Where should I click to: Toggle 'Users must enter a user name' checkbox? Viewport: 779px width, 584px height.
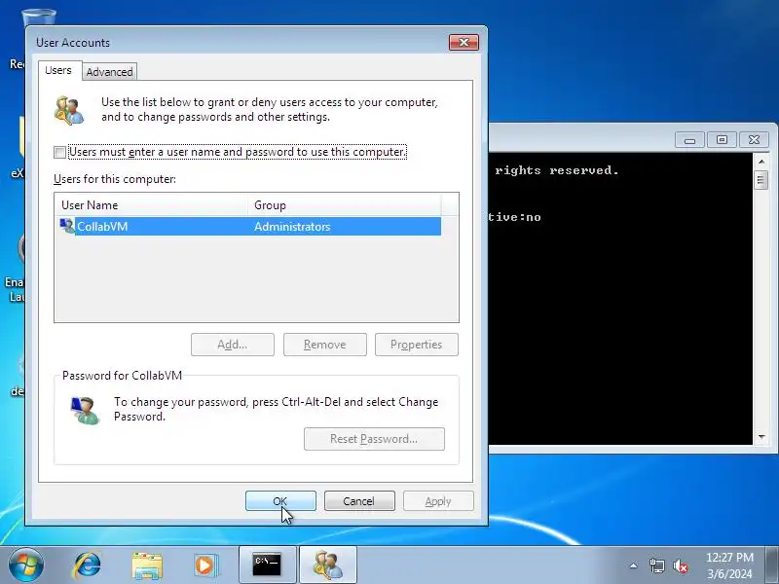(59, 152)
